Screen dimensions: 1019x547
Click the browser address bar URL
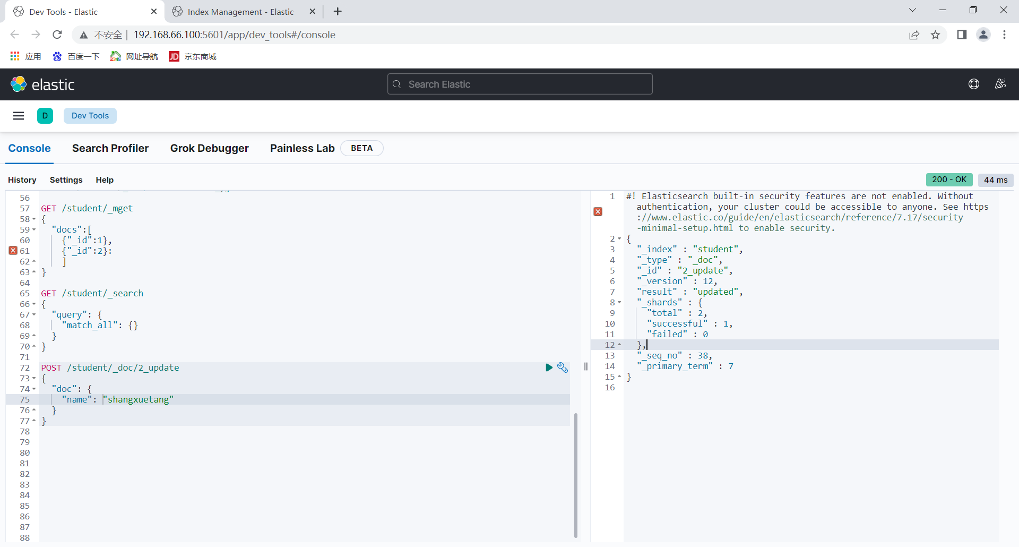coord(234,35)
